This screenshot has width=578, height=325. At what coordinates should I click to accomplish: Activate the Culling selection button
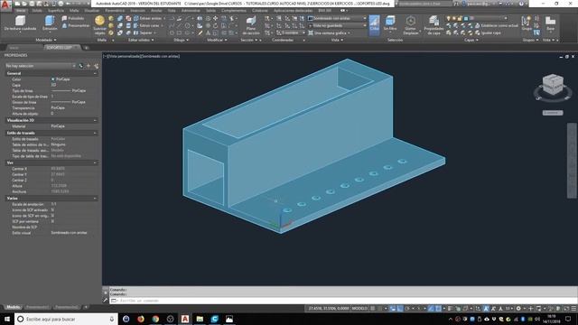point(374,25)
